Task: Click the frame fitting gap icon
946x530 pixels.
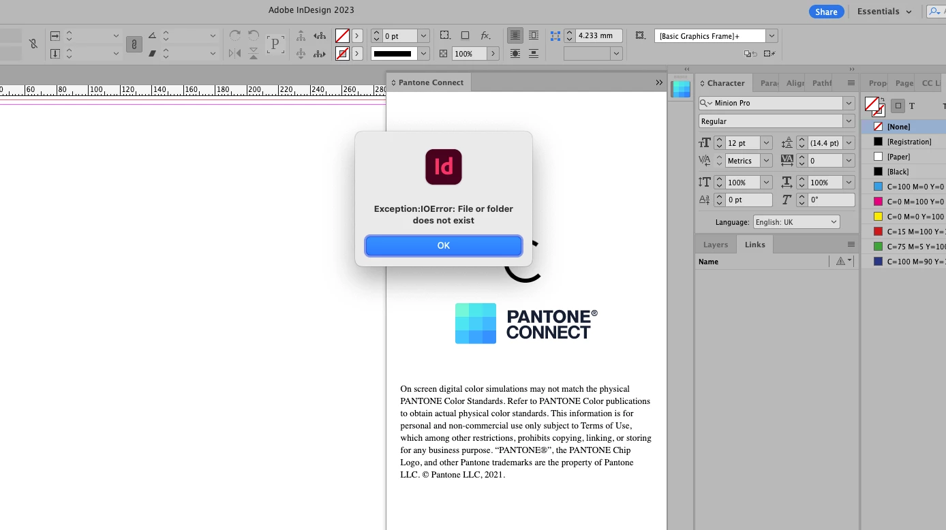Action: pos(555,35)
